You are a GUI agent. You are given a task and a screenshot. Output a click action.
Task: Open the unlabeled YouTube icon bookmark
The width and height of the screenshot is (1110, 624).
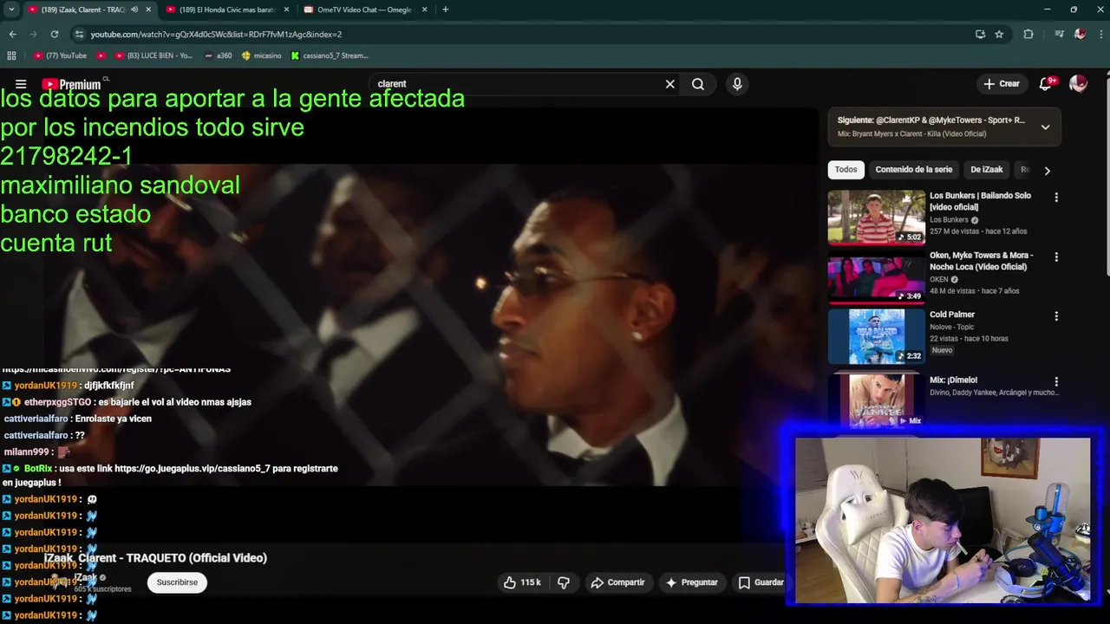[101, 55]
